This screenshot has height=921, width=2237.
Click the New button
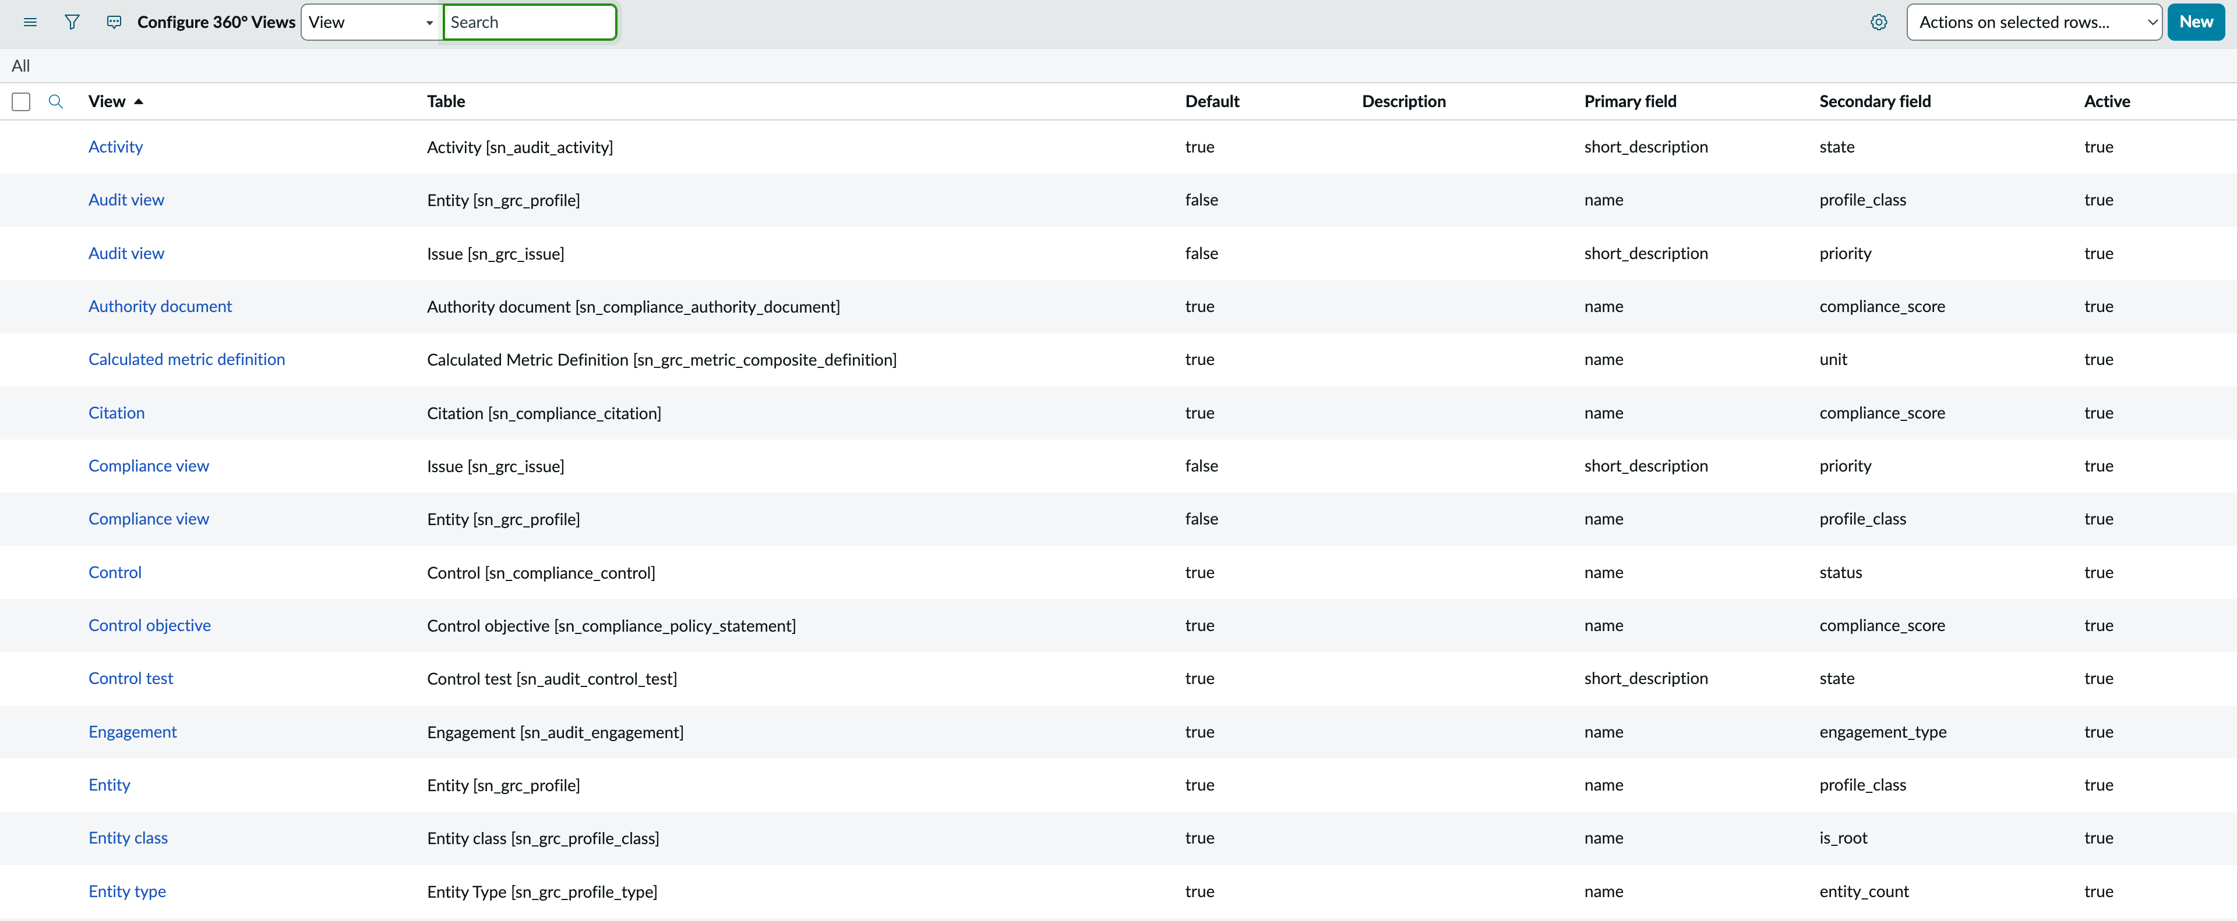[2195, 23]
